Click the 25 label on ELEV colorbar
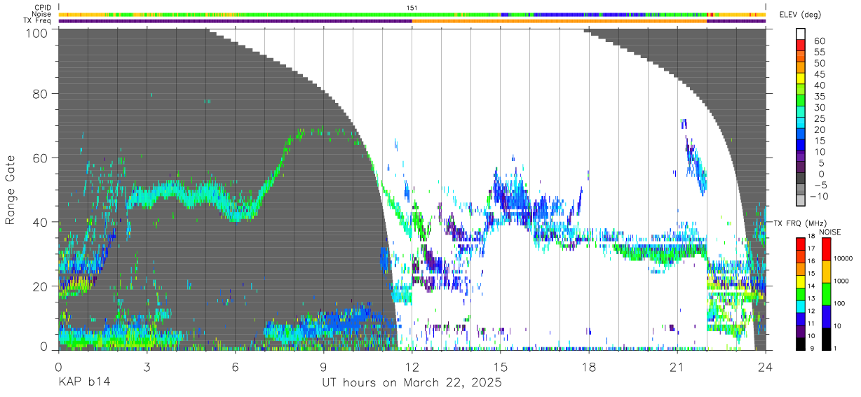 pos(819,119)
